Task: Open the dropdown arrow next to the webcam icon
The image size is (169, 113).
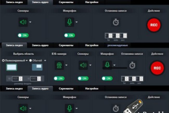Action: (x=66, y=65)
